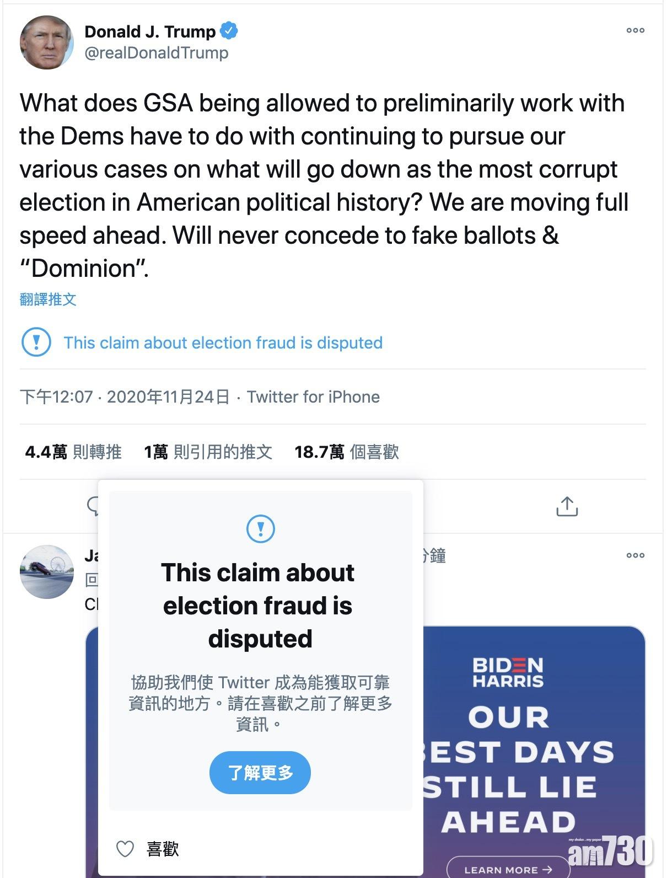Click the tweet timestamp 下午12:07 · 2020年11月24日
Viewport: 667px width, 878px height.
125,397
